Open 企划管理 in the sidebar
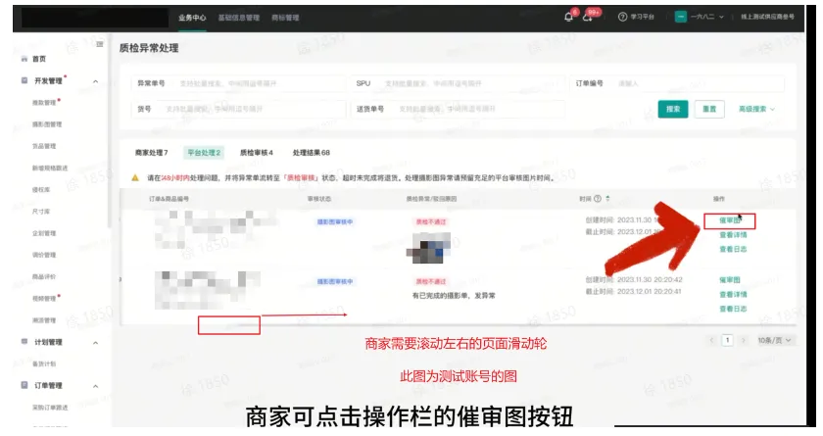 coord(44,233)
